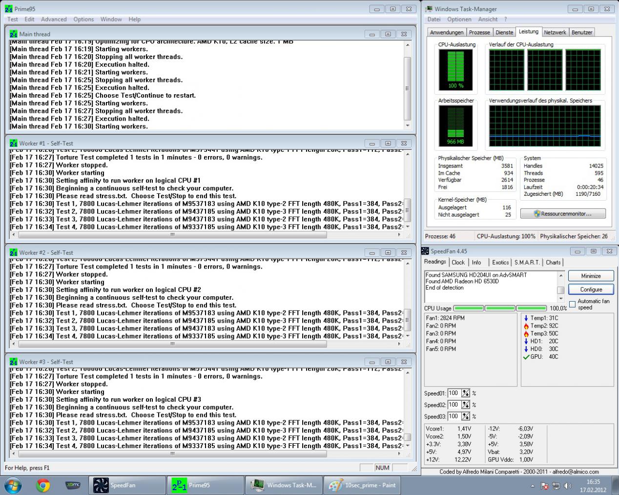Click the Speed02 stepper arrows
The width and height of the screenshot is (619, 495).
coord(465,405)
